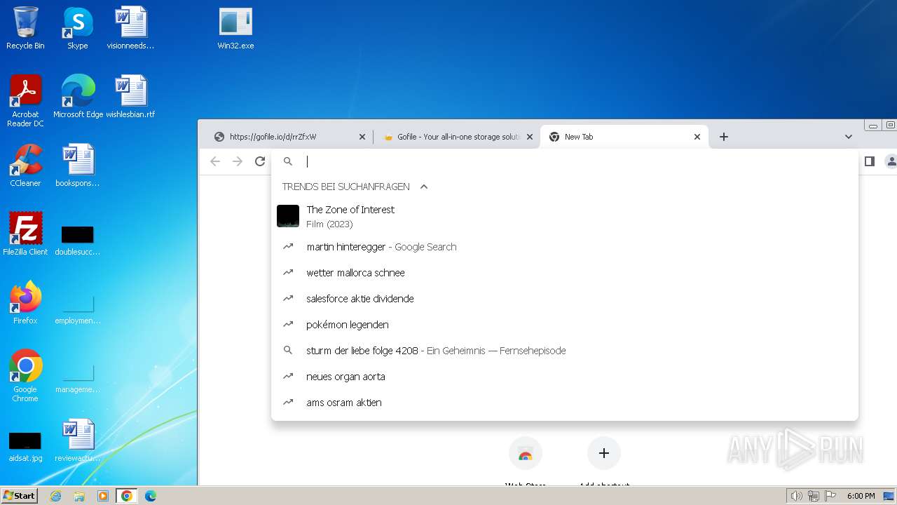897x505 pixels.
Task: Open File Explorer in the taskbar
Action: coord(79,496)
